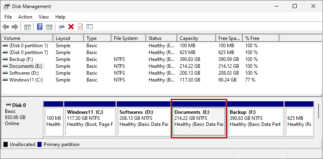Screen dimensions: 323x159
Task: Click the checklist Settings toolbar icon
Action: tap(90, 27)
